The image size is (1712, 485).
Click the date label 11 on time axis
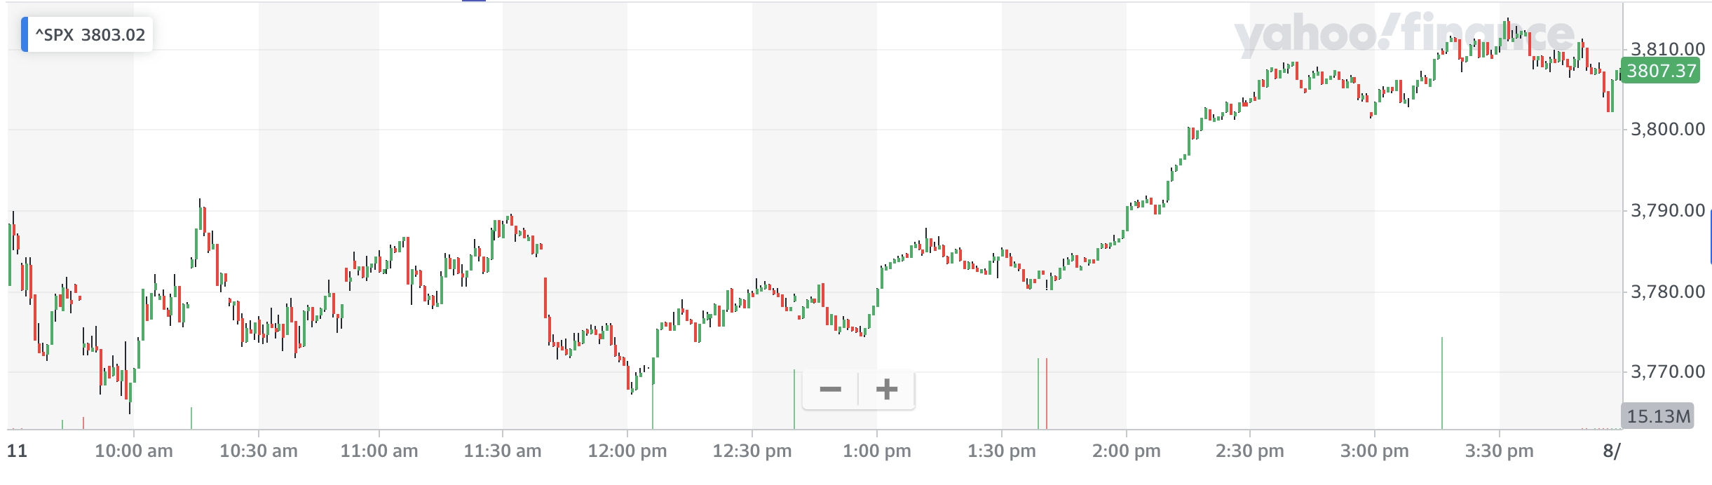click(x=17, y=451)
